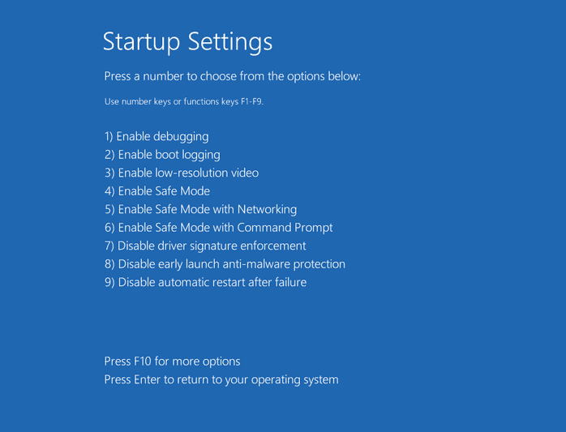The height and width of the screenshot is (432, 566).
Task: Pick option 3, Enable low-resolution video
Action: coord(182,173)
